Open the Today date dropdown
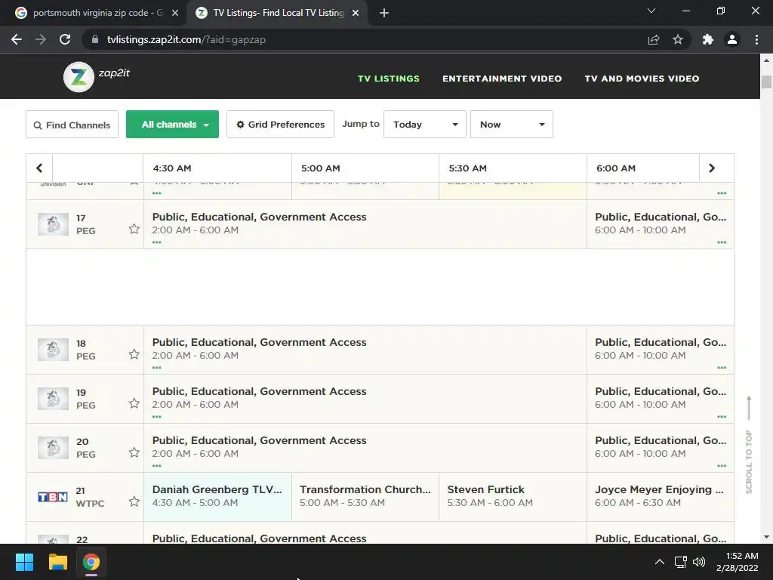 (x=425, y=125)
